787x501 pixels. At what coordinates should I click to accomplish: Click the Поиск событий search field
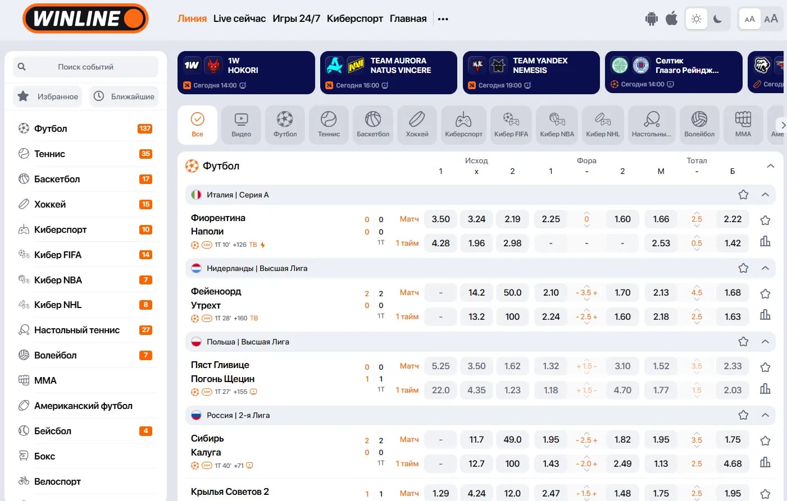pos(85,67)
